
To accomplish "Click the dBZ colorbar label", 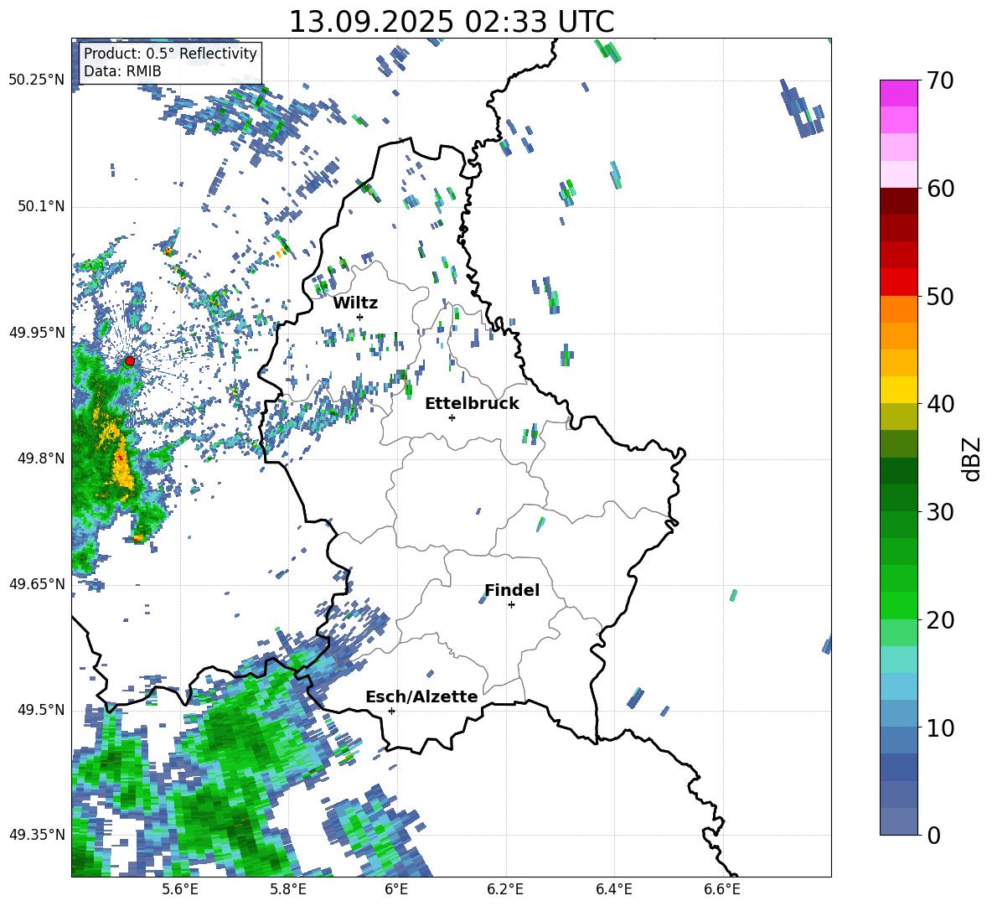I will pyautogui.click(x=973, y=458).
